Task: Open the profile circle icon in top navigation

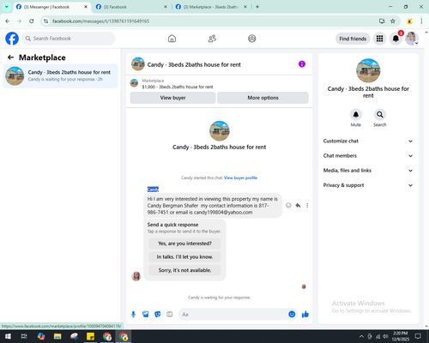Action: pos(252,39)
